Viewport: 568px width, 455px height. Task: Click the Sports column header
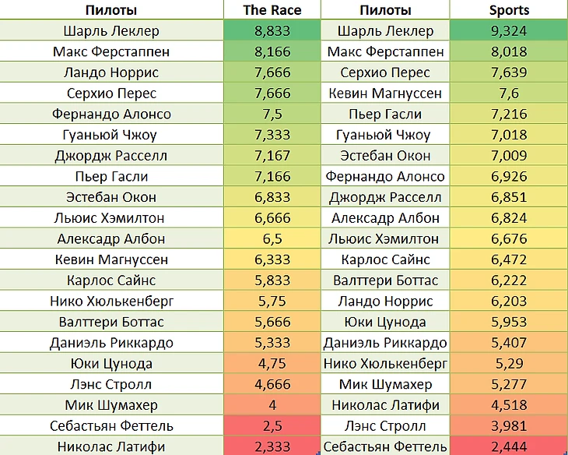[x=509, y=10]
